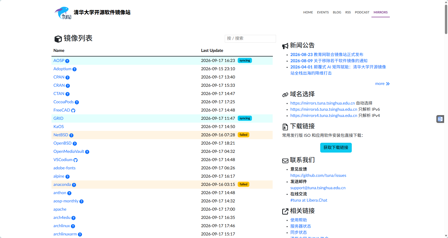Click the failed badge on anaconda row
The height and width of the screenshot is (238, 448).
tap(243, 184)
